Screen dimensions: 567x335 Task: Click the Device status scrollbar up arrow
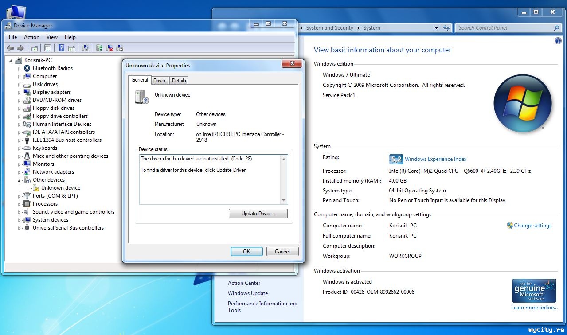pos(284,158)
